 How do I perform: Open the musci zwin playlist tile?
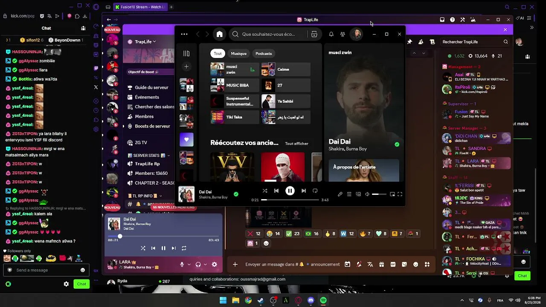coord(234,70)
